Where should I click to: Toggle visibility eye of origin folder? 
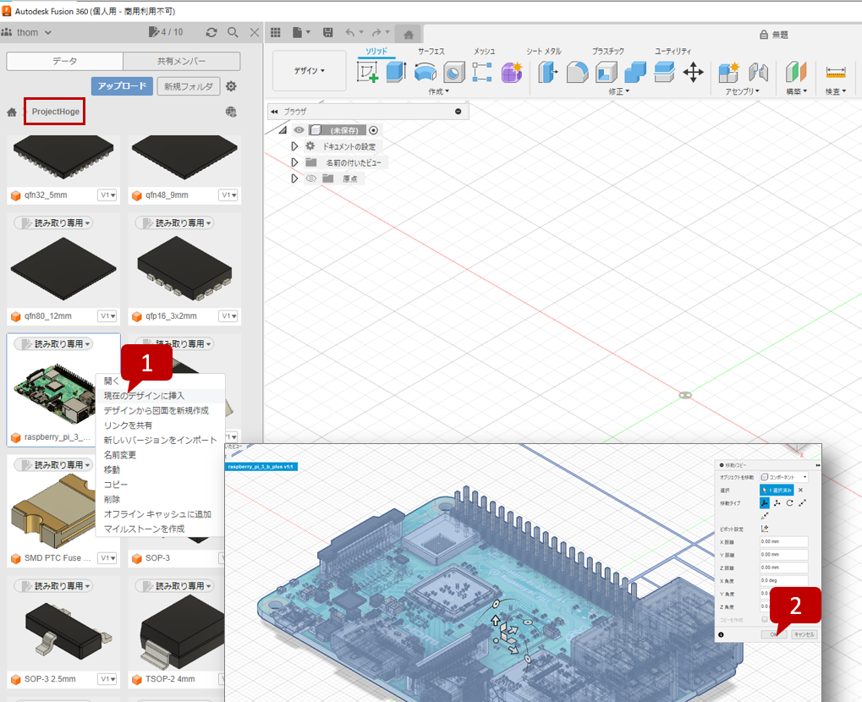click(310, 178)
